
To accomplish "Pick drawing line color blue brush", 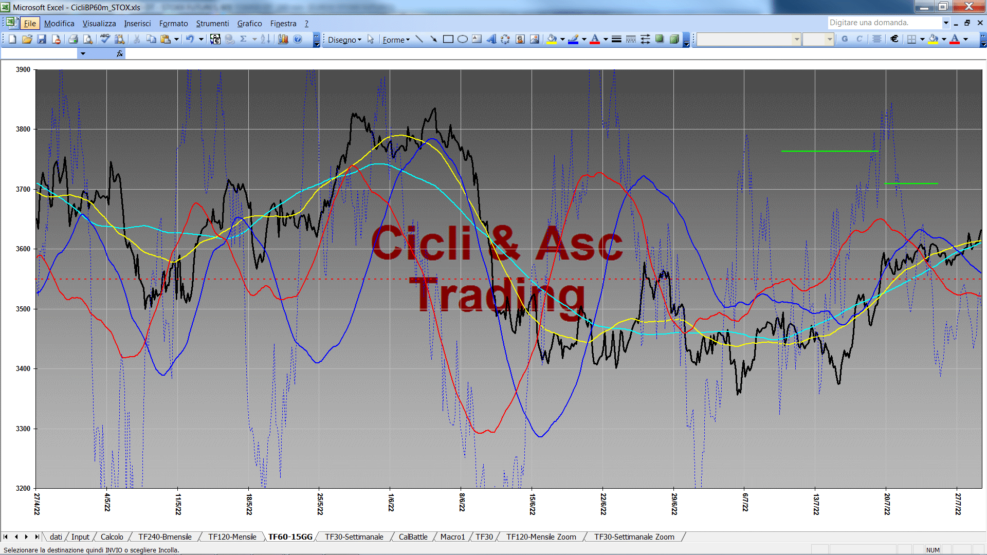I will click(x=574, y=39).
